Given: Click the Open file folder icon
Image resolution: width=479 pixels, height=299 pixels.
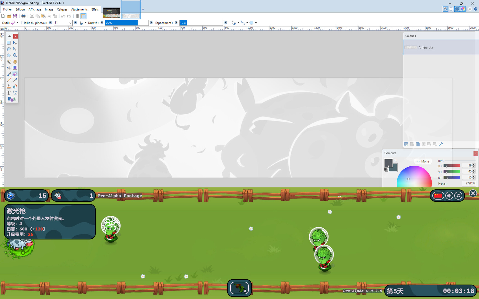Looking at the screenshot, I should (x=9, y=16).
